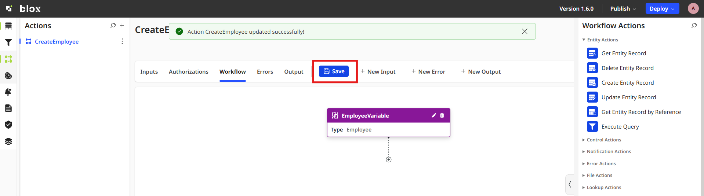Screen dimensions: 704x196
Task: Dismiss the success notification banner
Action: (x=525, y=32)
